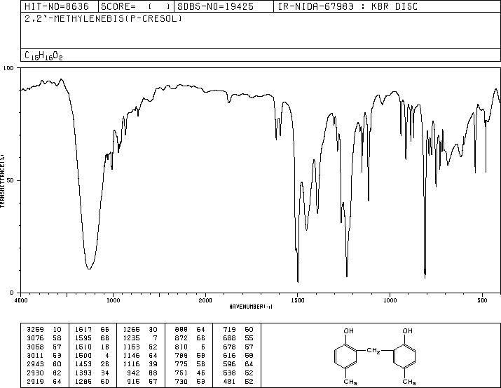Click the 1500 entry in peak table
Viewport: 501px width, 388px height.
click(83, 355)
